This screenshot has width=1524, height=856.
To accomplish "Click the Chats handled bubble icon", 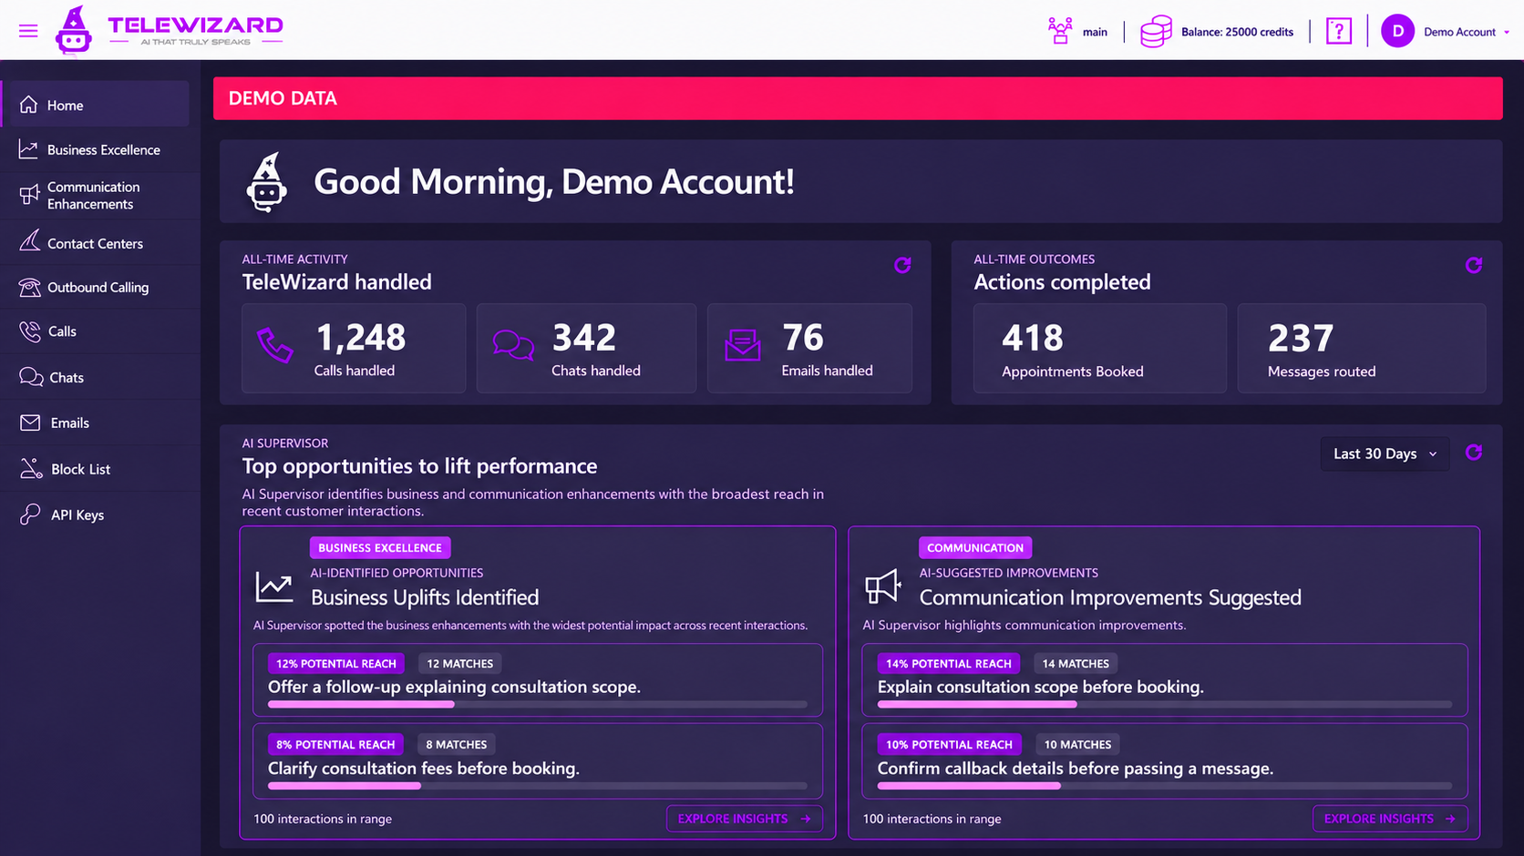I will [x=513, y=345].
